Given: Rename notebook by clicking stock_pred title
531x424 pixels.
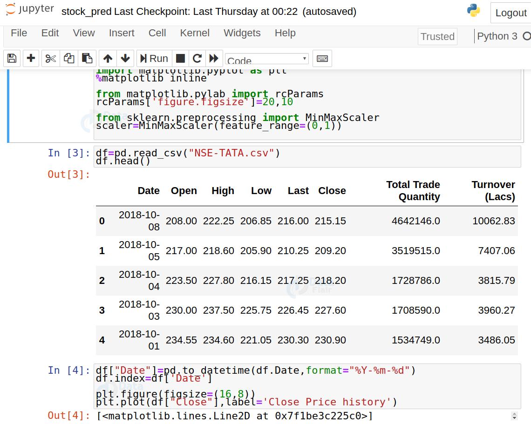Looking at the screenshot, I should tap(87, 12).
